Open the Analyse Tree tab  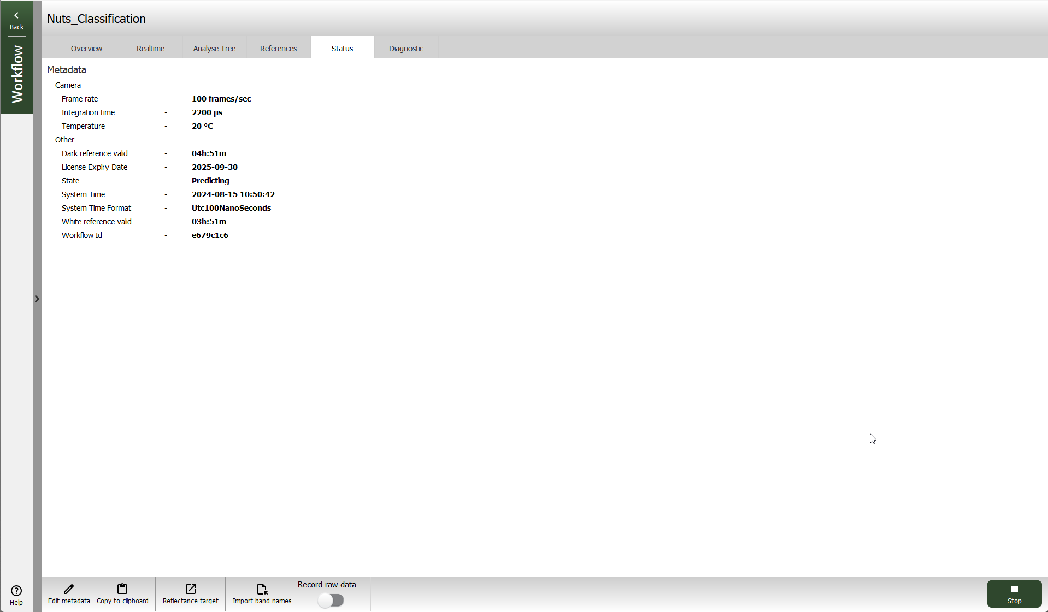[x=214, y=49]
